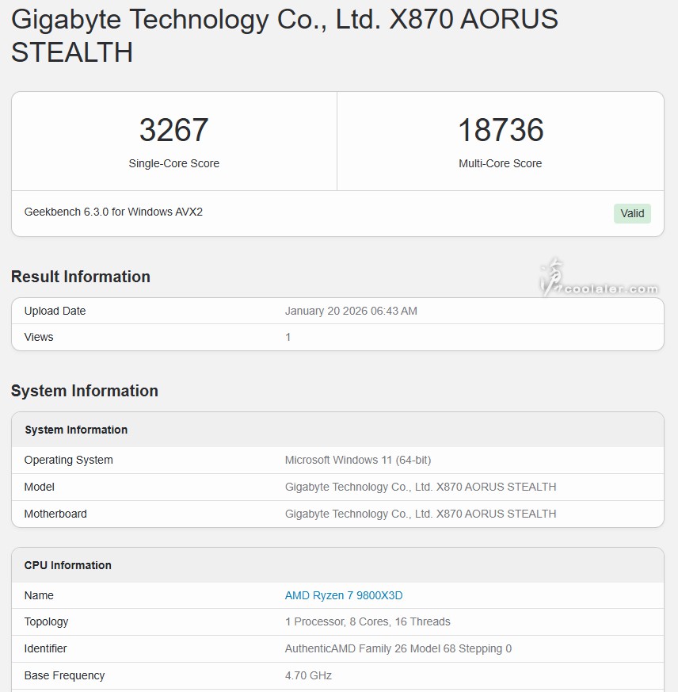Image resolution: width=678 pixels, height=692 pixels.
Task: Select the January 20 2026 upload date value
Action: [x=351, y=311]
